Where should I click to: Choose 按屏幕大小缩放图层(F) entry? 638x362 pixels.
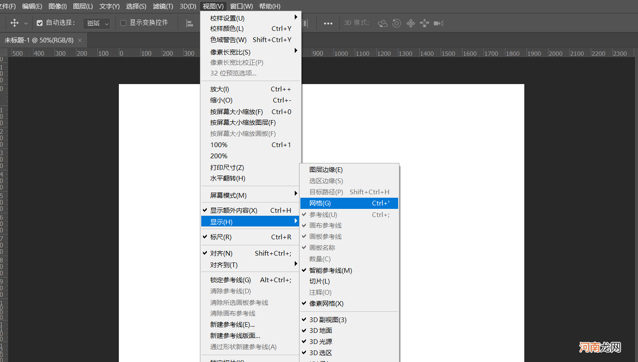click(251, 123)
